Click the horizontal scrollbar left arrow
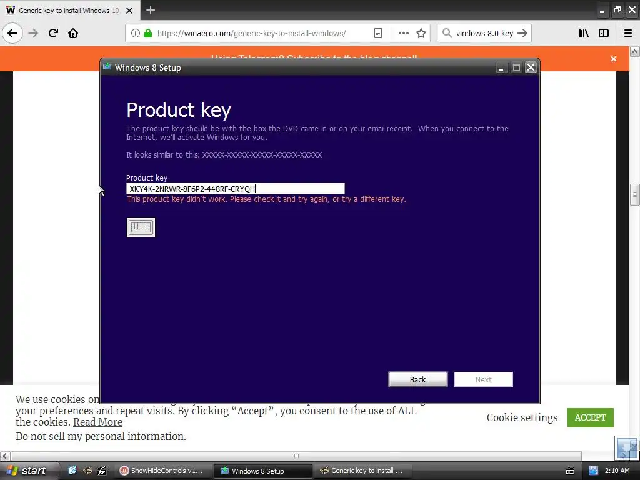The height and width of the screenshot is (480, 640). 5,456
